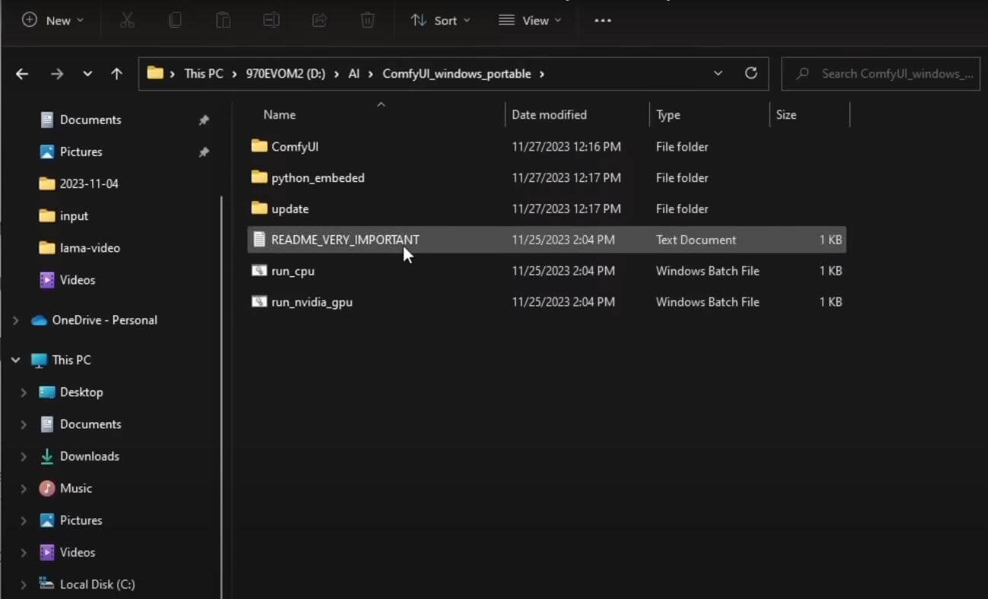Click the Rename icon in toolbar
This screenshot has width=988, height=599.
[271, 21]
